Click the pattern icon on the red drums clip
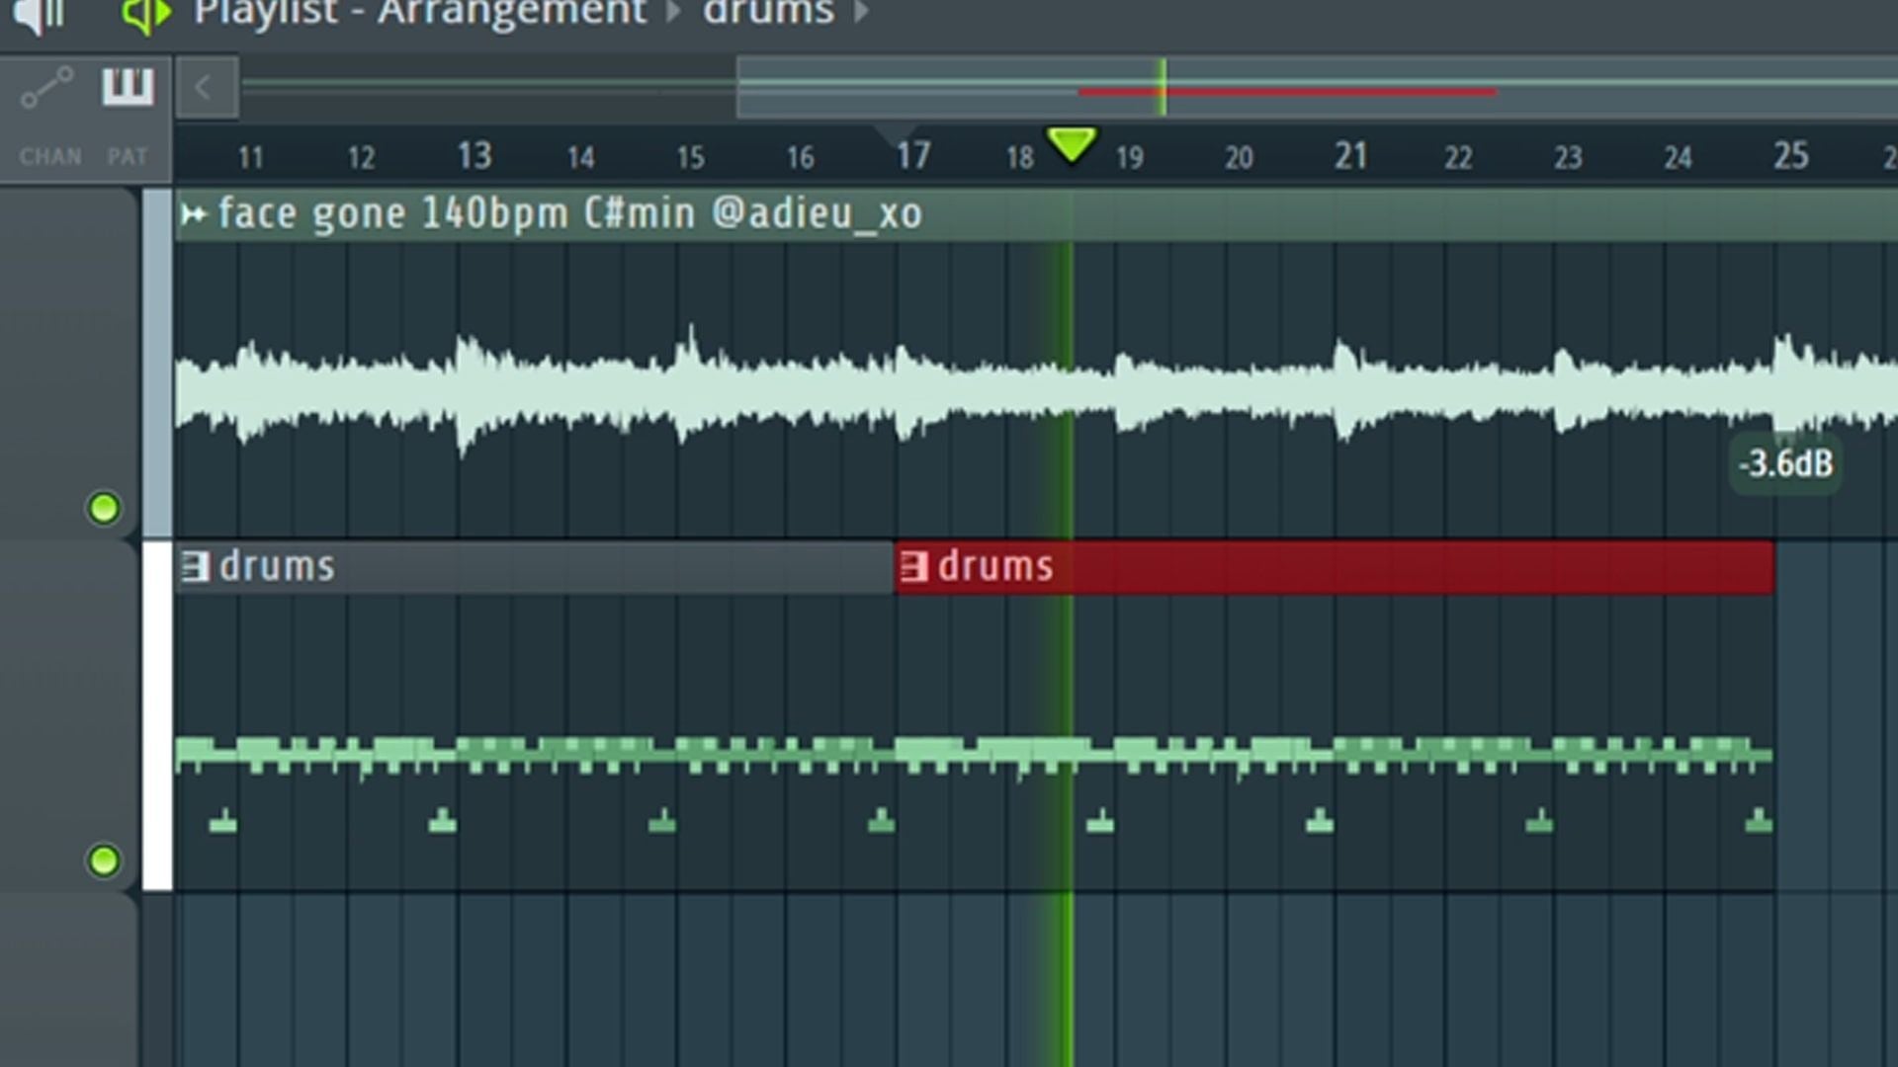 pos(914,567)
